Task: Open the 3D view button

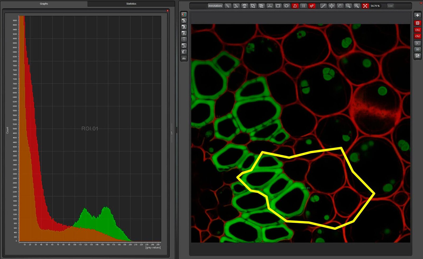Action: point(417,50)
